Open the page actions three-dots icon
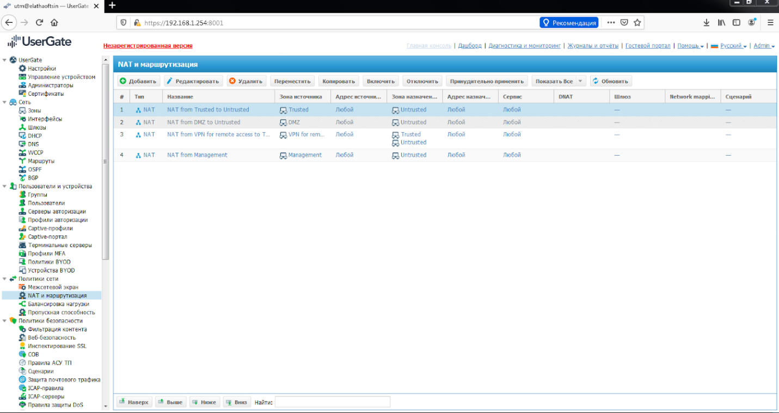The image size is (779, 413). point(611,23)
